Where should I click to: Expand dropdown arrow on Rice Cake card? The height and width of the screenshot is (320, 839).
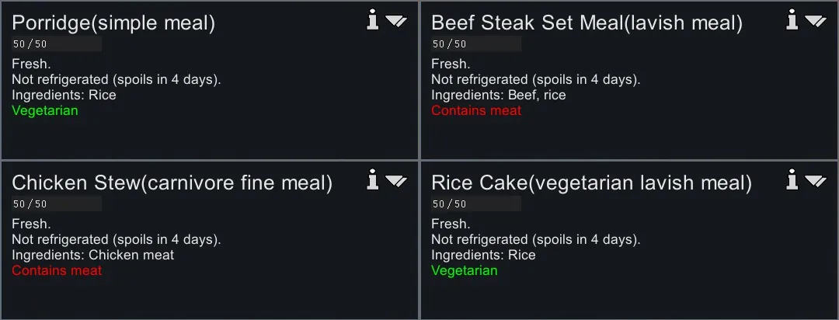816,182
